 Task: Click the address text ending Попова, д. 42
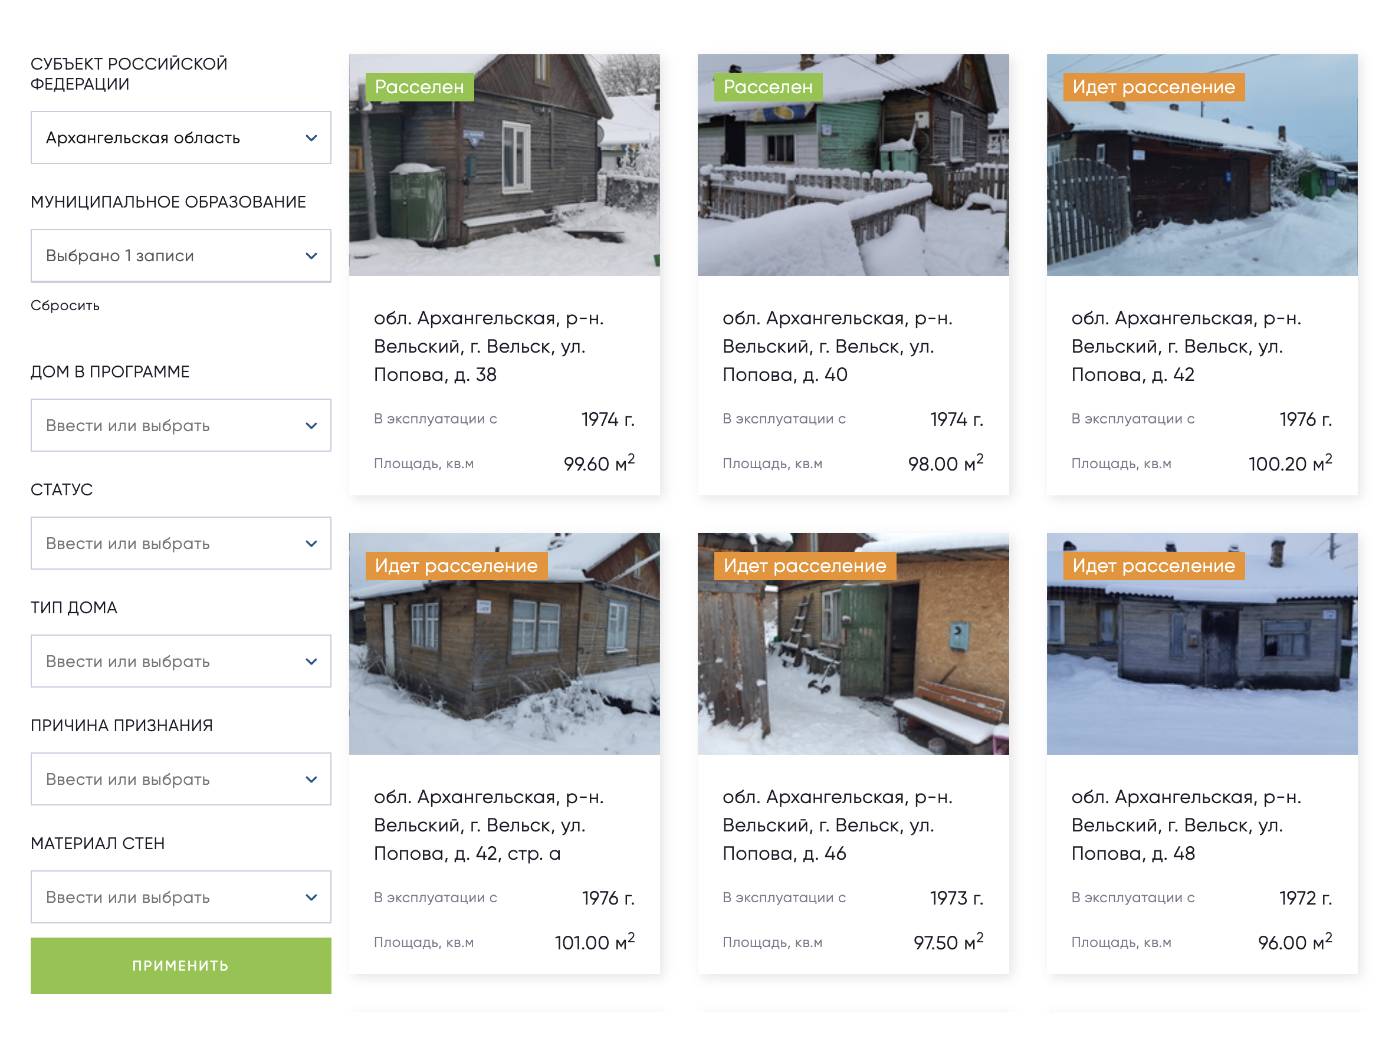coord(1187,346)
